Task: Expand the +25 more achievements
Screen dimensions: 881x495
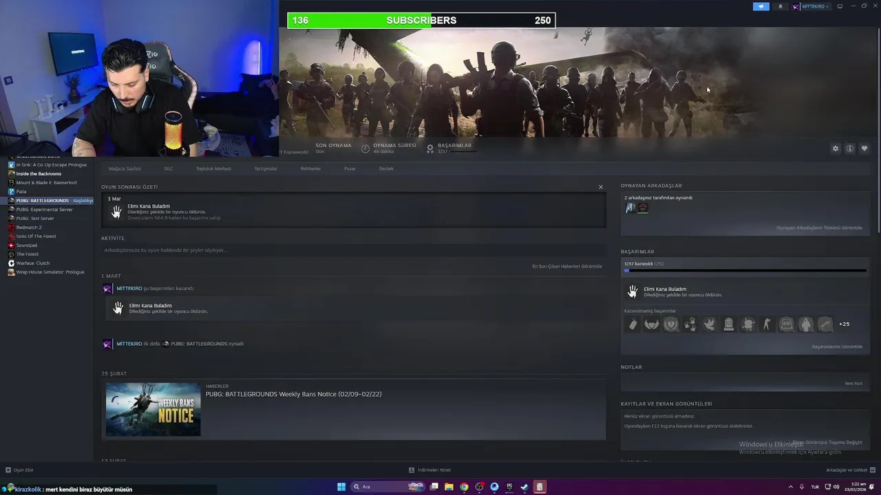Action: point(845,324)
